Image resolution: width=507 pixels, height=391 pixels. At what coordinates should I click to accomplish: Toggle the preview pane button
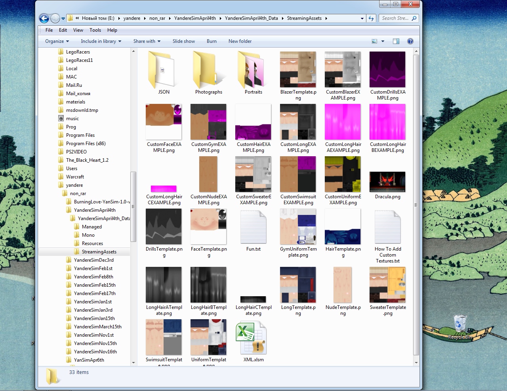click(x=396, y=41)
